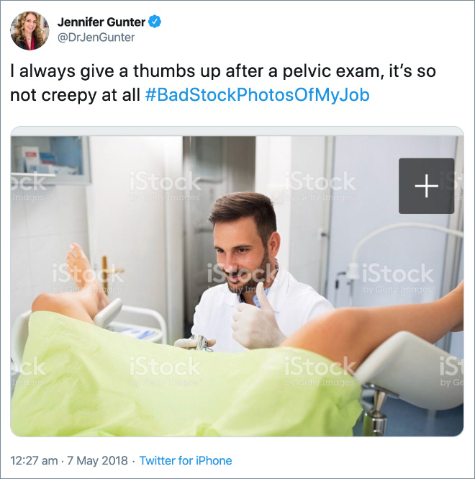Click the 7 May 2018 date
Viewport: 475px width, 479px height.
coord(97,460)
